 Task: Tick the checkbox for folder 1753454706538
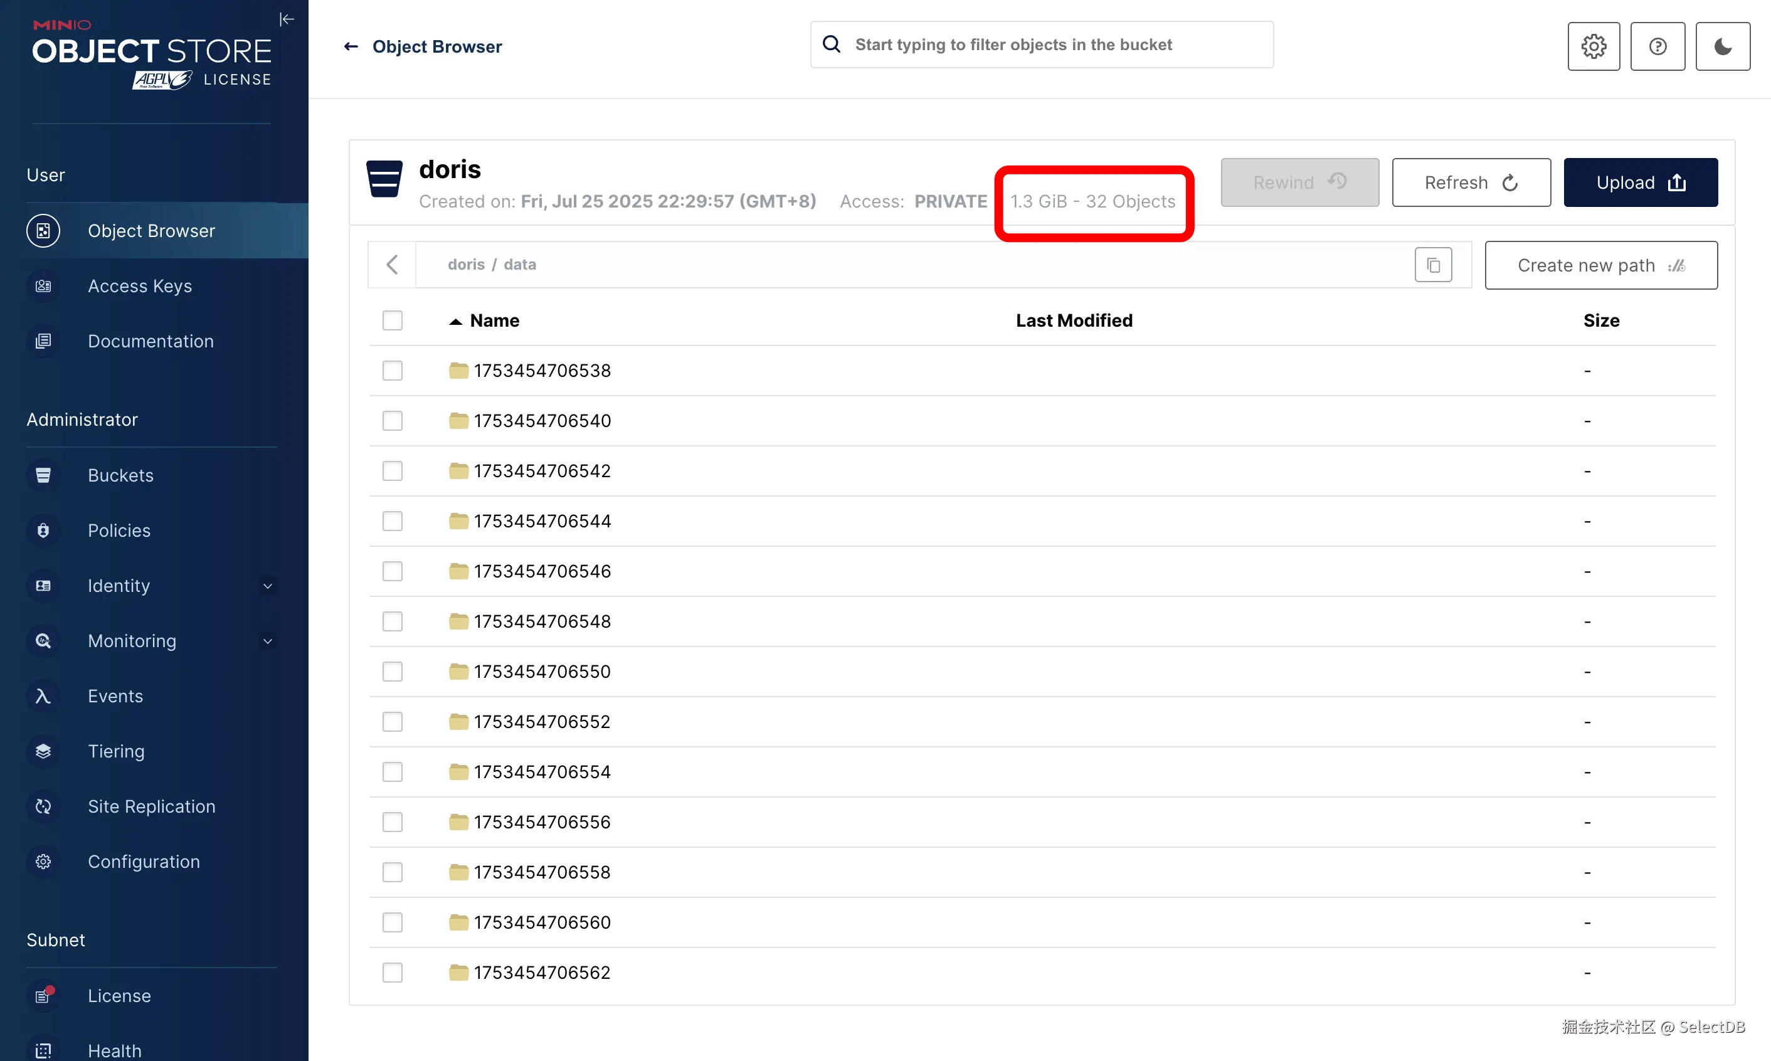pyautogui.click(x=392, y=371)
